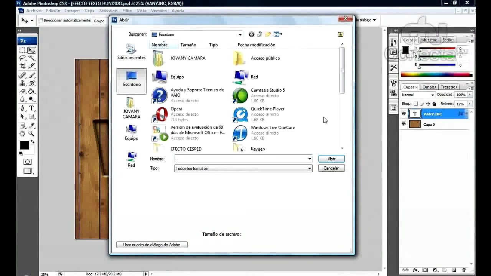Screen dimensions: 491x276
Task: Open the Opacidad slider arrow
Action: pos(470,95)
